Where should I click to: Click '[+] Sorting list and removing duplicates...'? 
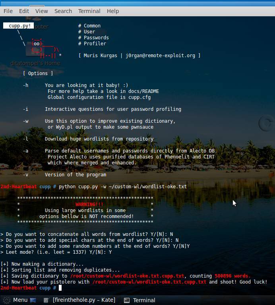point(60,270)
